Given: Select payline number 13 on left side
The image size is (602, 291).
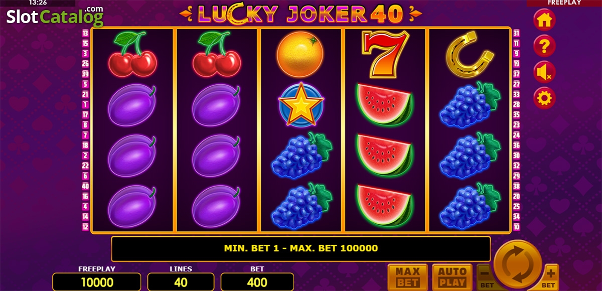Looking at the screenshot, I should pos(85,33).
